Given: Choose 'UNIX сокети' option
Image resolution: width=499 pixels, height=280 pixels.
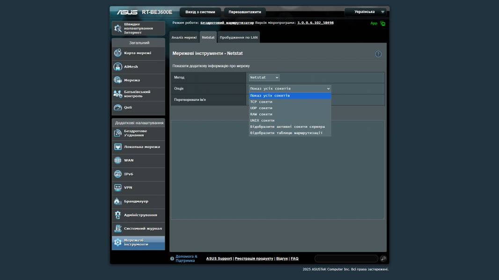Looking at the screenshot, I should (290, 120).
